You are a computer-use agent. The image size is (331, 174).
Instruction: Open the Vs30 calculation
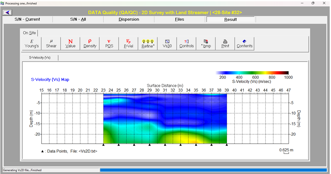[167, 44]
